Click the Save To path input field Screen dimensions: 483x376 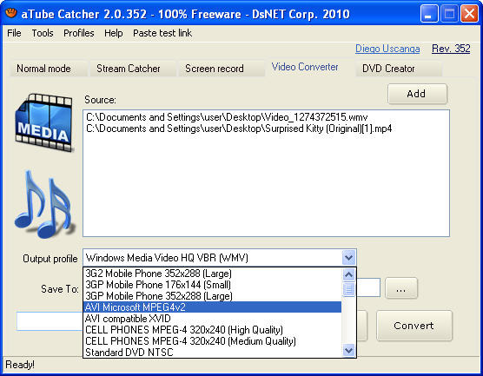(x=368, y=287)
